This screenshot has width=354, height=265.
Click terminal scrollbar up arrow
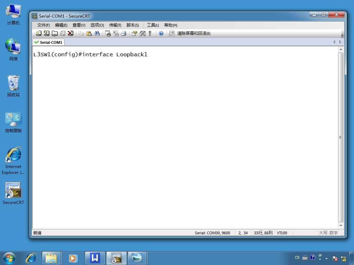click(x=341, y=49)
